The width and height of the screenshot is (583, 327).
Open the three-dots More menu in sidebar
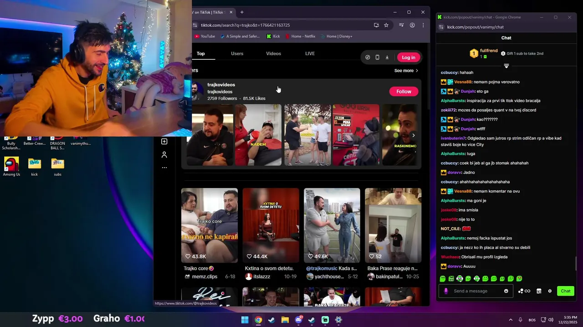164,168
